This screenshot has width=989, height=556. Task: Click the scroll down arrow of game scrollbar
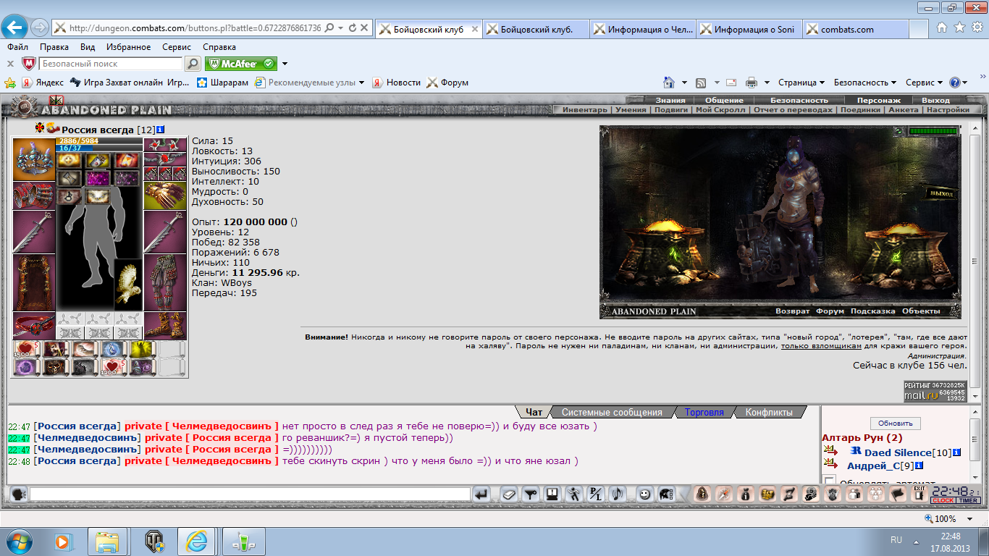coord(975,397)
